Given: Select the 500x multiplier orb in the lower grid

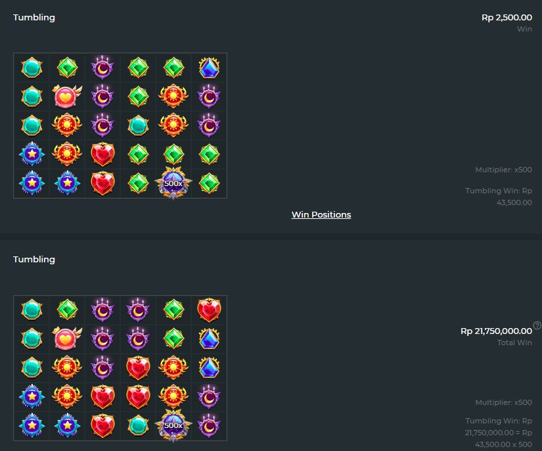Looking at the screenshot, I should [173, 425].
